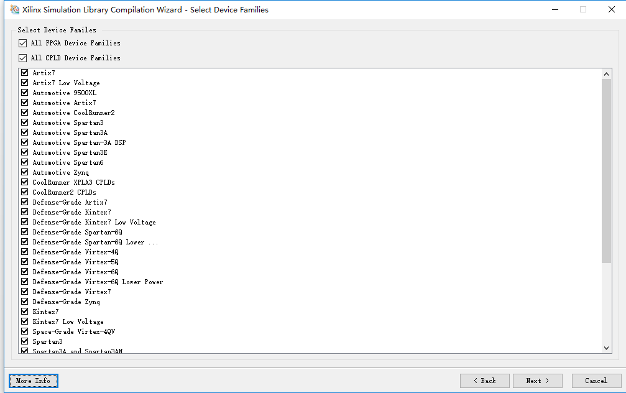This screenshot has width=626, height=393.
Task: Toggle Automotive Spartan3A checkbox
Action: click(x=25, y=132)
